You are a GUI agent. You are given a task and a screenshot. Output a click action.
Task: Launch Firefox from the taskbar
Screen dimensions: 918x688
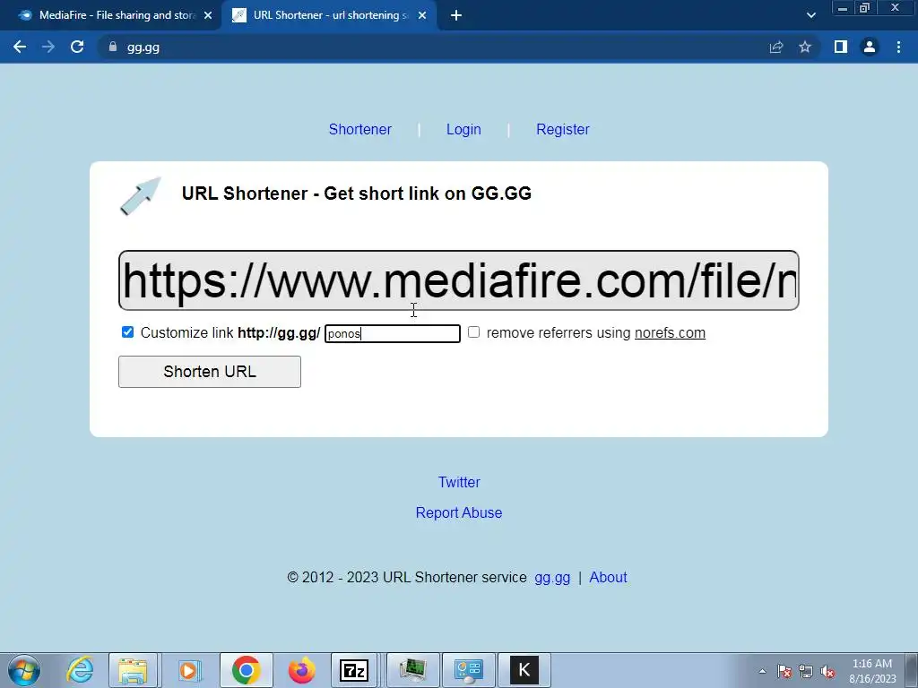click(x=302, y=670)
